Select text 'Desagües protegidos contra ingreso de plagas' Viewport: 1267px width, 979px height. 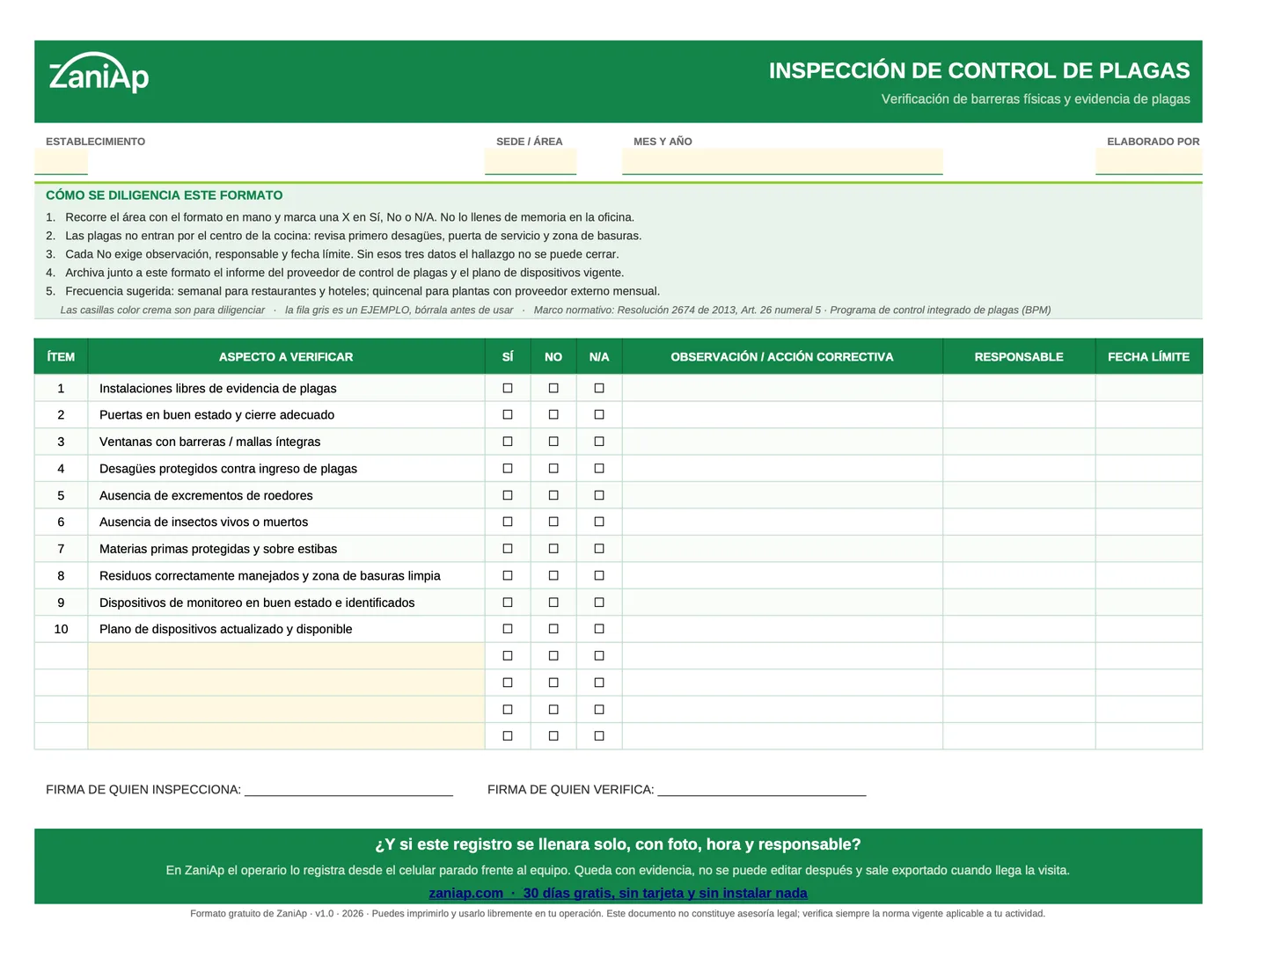coord(228,468)
